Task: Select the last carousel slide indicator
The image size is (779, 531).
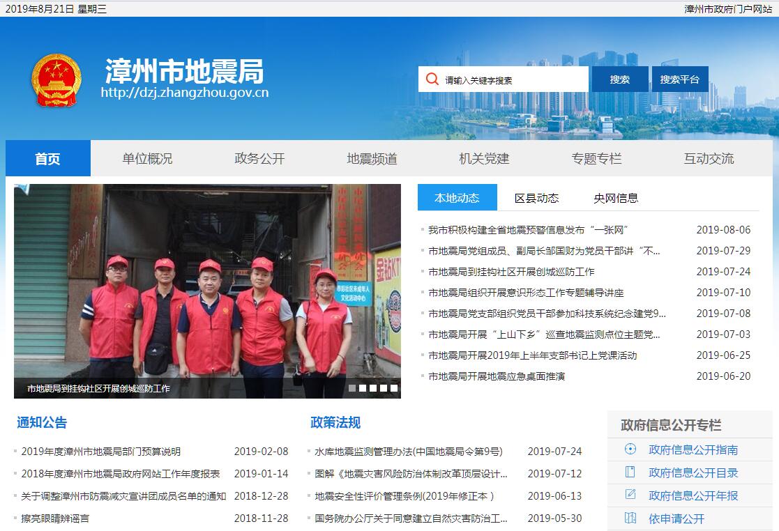Action: (x=394, y=388)
